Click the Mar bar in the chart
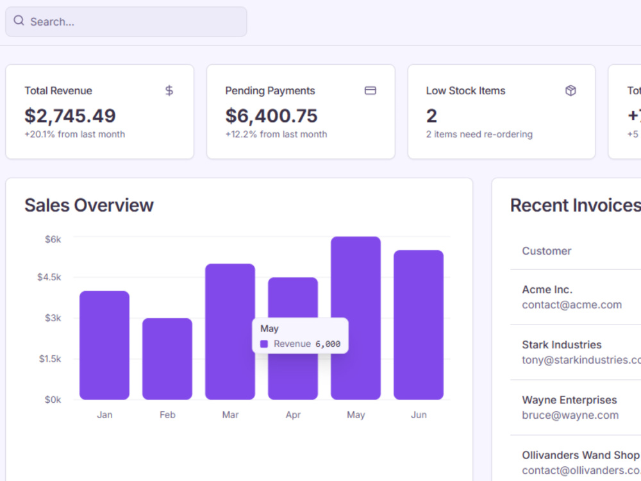Viewport: 641px width, 481px height. [x=230, y=332]
